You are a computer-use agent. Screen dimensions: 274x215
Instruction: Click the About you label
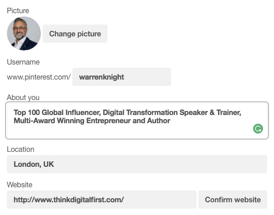[x=23, y=97]
